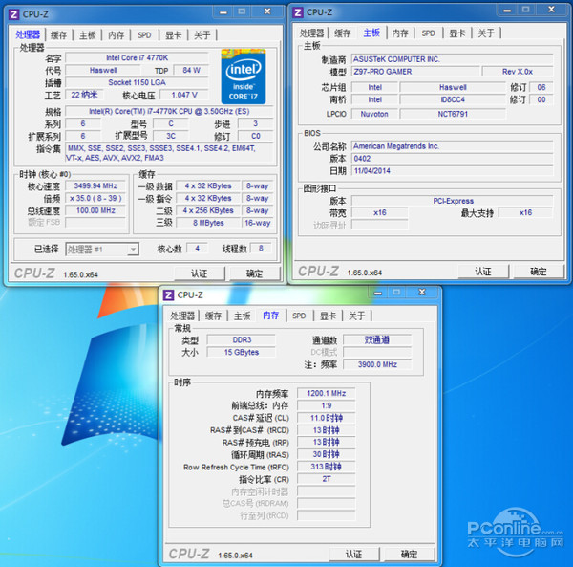Select 关于 tab in processor window

[202, 35]
